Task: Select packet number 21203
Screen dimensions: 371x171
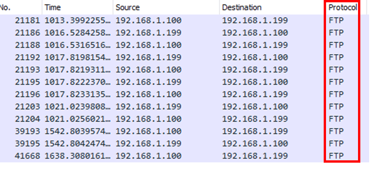Action: [185, 107]
